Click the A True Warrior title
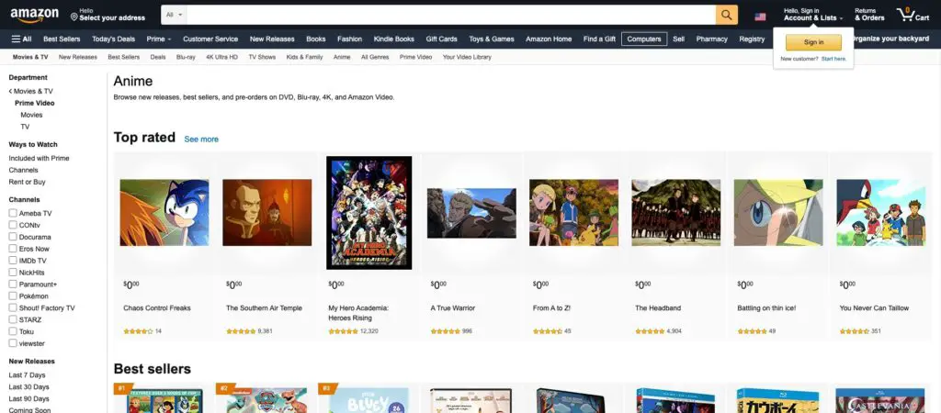The height and width of the screenshot is (413, 941). [452, 308]
